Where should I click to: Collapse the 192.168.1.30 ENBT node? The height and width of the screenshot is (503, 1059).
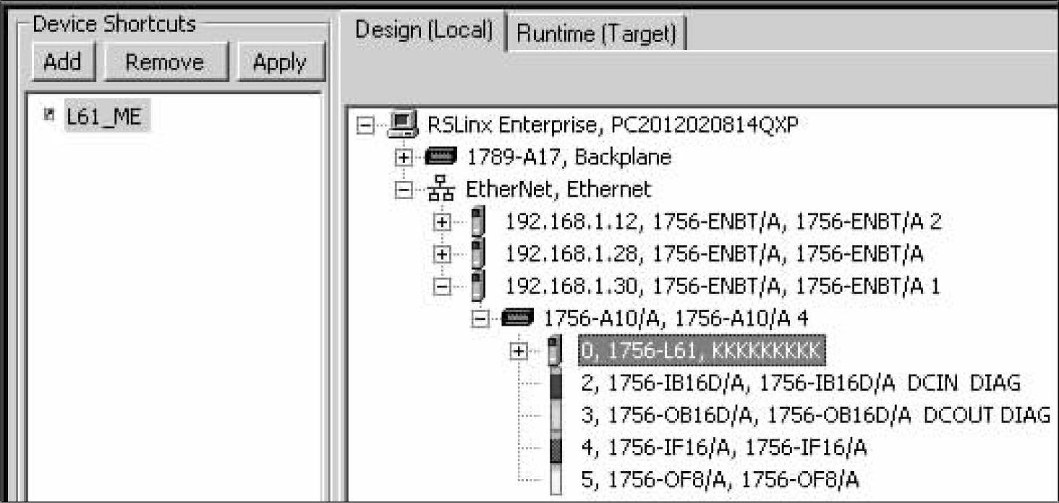(x=442, y=287)
